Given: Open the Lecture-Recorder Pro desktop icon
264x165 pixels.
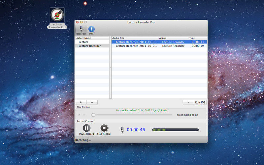Looking at the screenshot, I should [x=57, y=15].
